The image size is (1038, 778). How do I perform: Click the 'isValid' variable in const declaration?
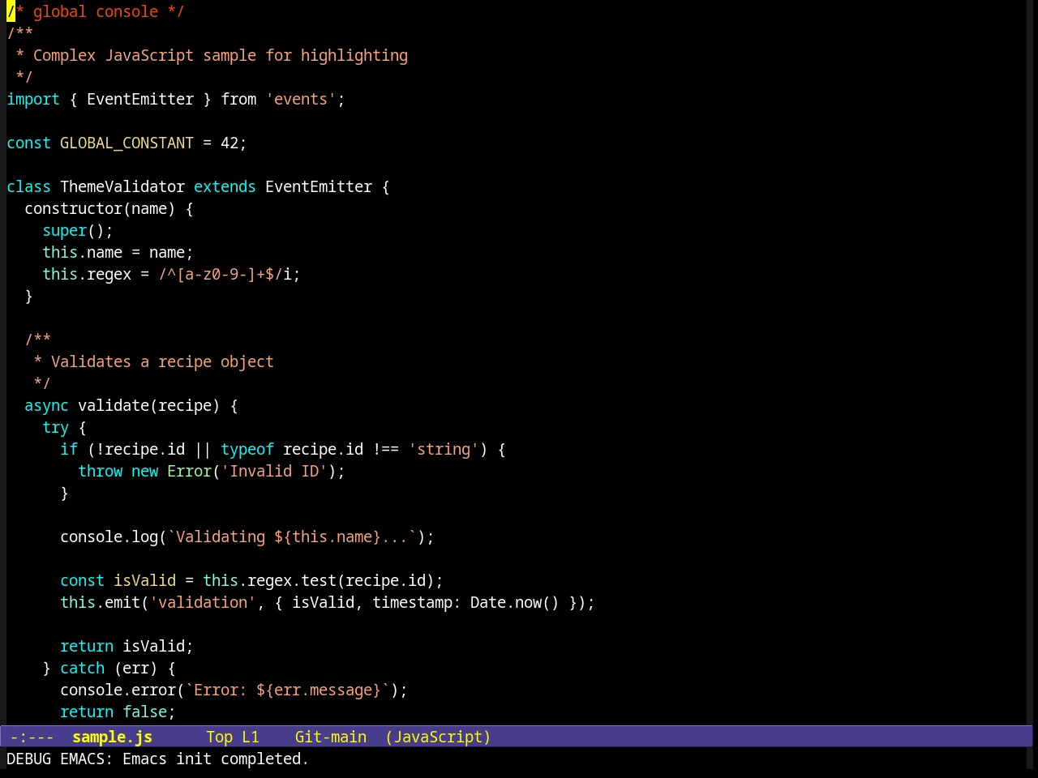click(x=144, y=580)
